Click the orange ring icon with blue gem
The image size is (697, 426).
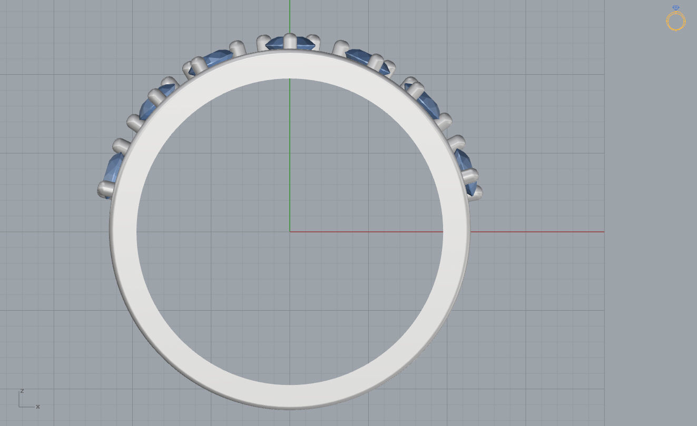(x=676, y=18)
